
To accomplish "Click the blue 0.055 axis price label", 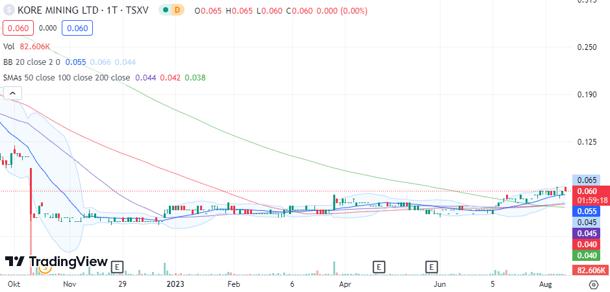I will (x=587, y=212).
